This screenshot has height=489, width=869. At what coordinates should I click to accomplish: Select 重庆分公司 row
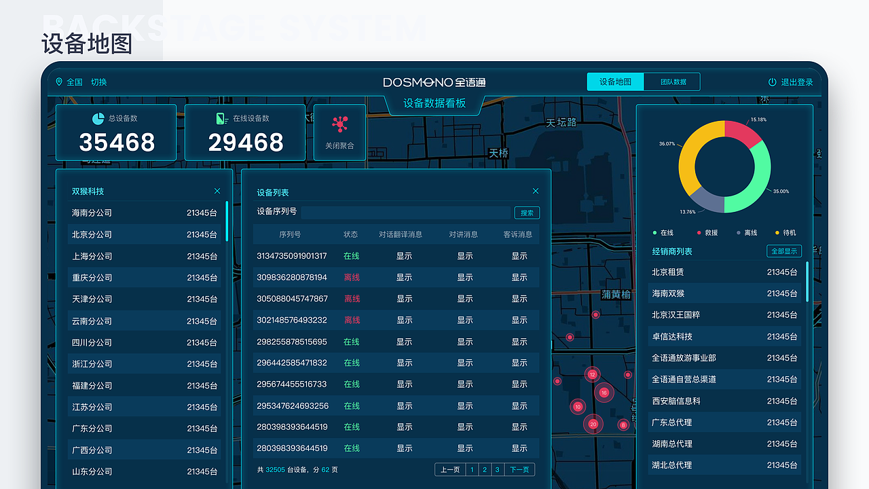[145, 278]
